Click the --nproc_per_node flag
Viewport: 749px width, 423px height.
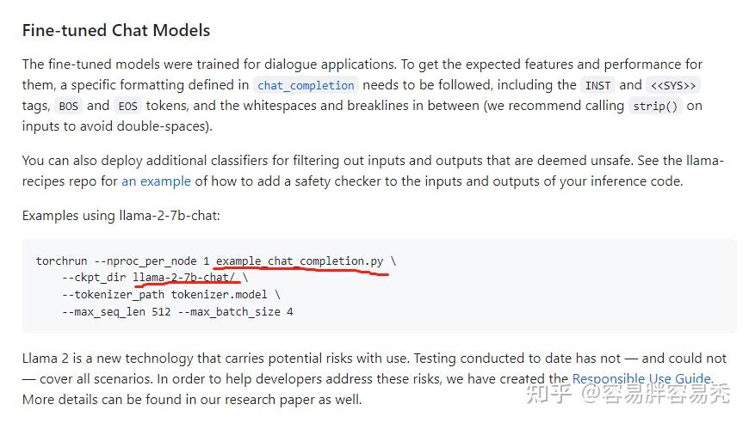click(145, 261)
